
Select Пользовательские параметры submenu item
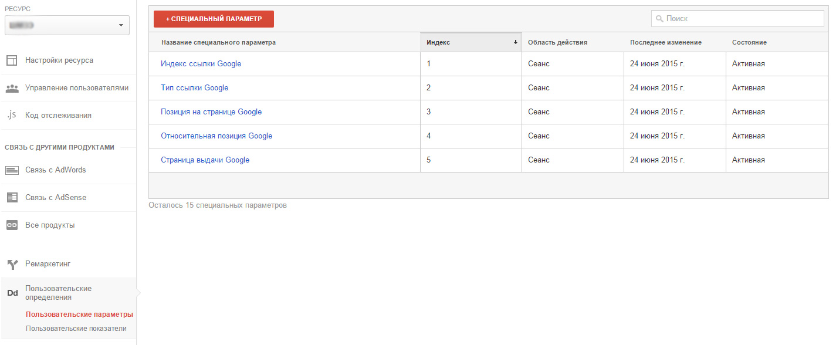(79, 314)
